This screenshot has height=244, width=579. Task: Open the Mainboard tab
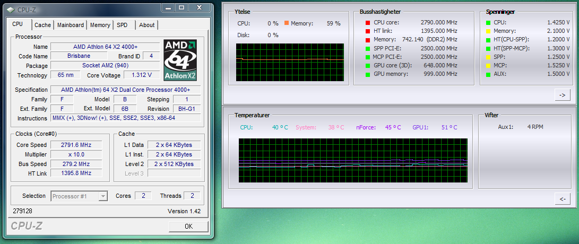coord(71,25)
